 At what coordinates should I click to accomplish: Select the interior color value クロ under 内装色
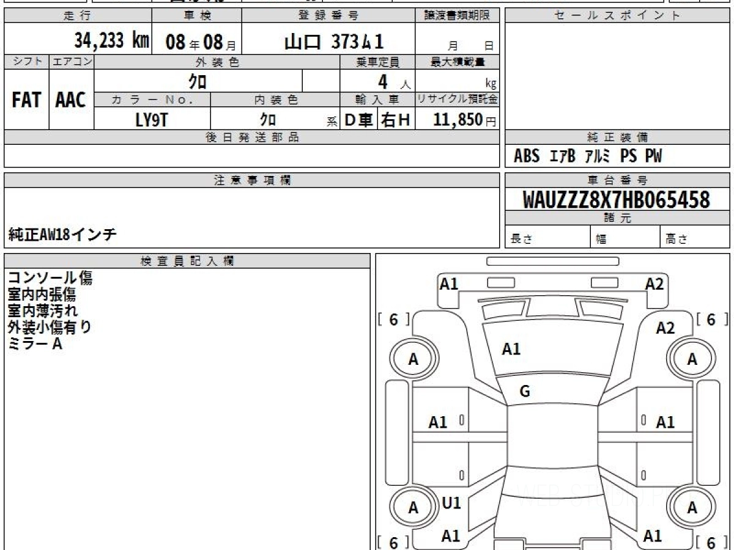point(268,119)
